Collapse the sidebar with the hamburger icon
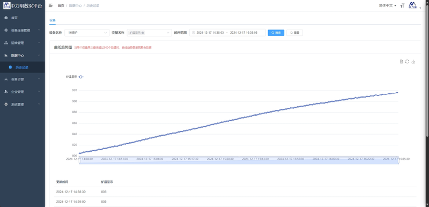Image resolution: width=429 pixels, height=207 pixels. click(50, 5)
